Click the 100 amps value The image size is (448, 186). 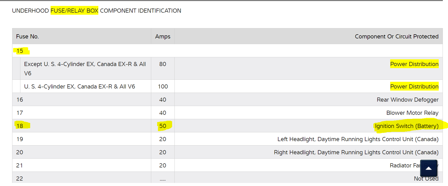(163, 86)
